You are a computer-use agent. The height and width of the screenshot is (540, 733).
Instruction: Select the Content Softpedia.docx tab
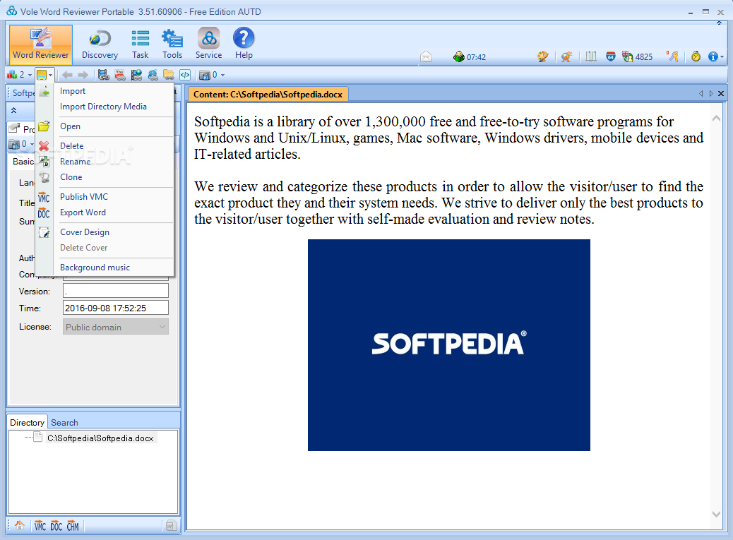coord(268,95)
